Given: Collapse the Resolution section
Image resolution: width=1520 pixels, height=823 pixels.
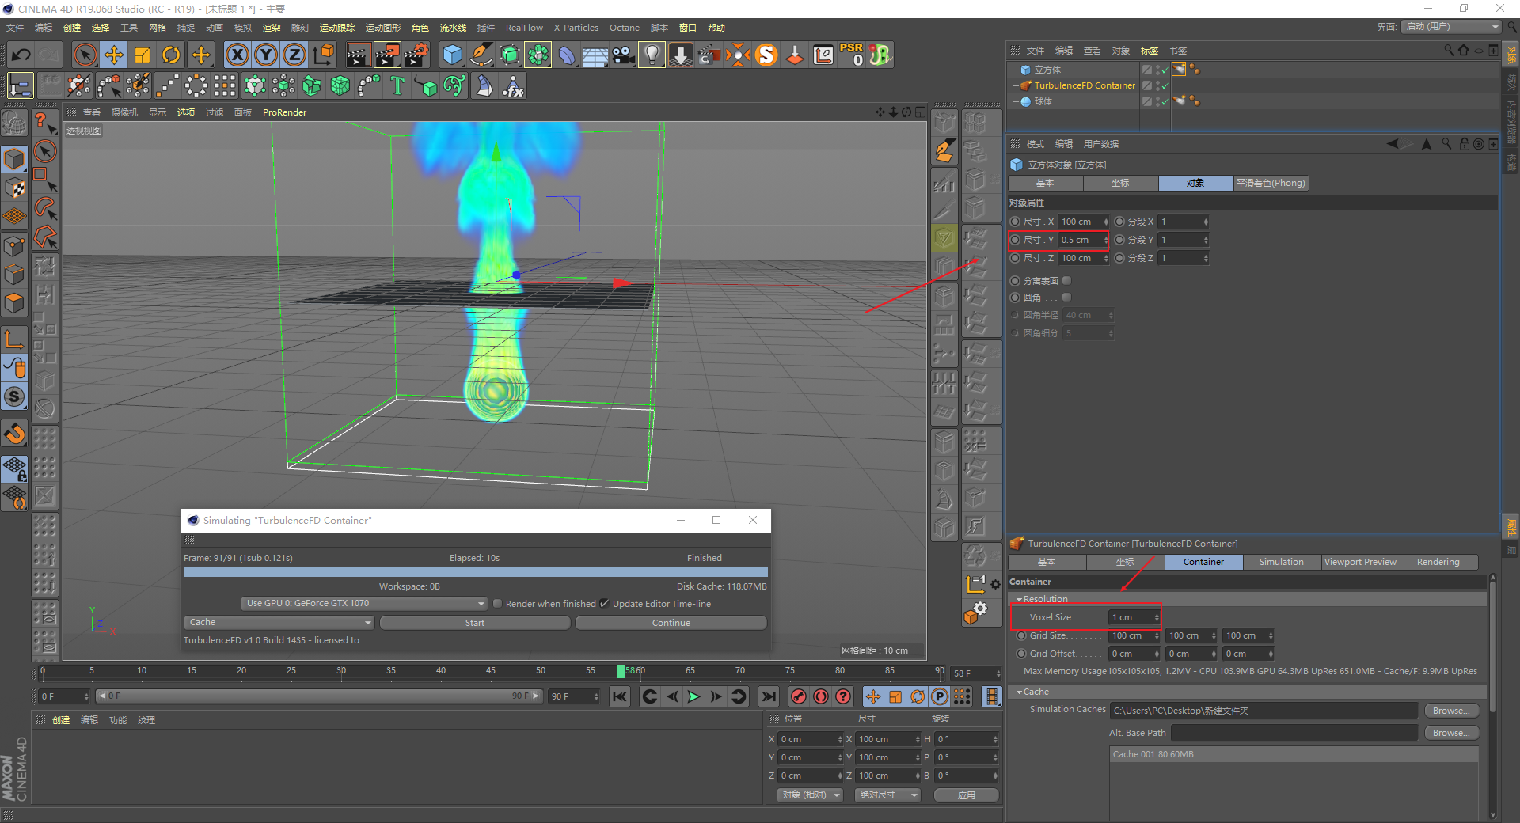Looking at the screenshot, I should (1020, 599).
